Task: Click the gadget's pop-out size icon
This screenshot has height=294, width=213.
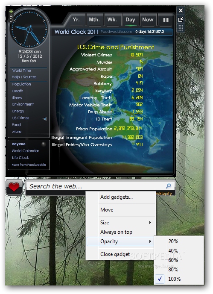Action: click(181, 20)
